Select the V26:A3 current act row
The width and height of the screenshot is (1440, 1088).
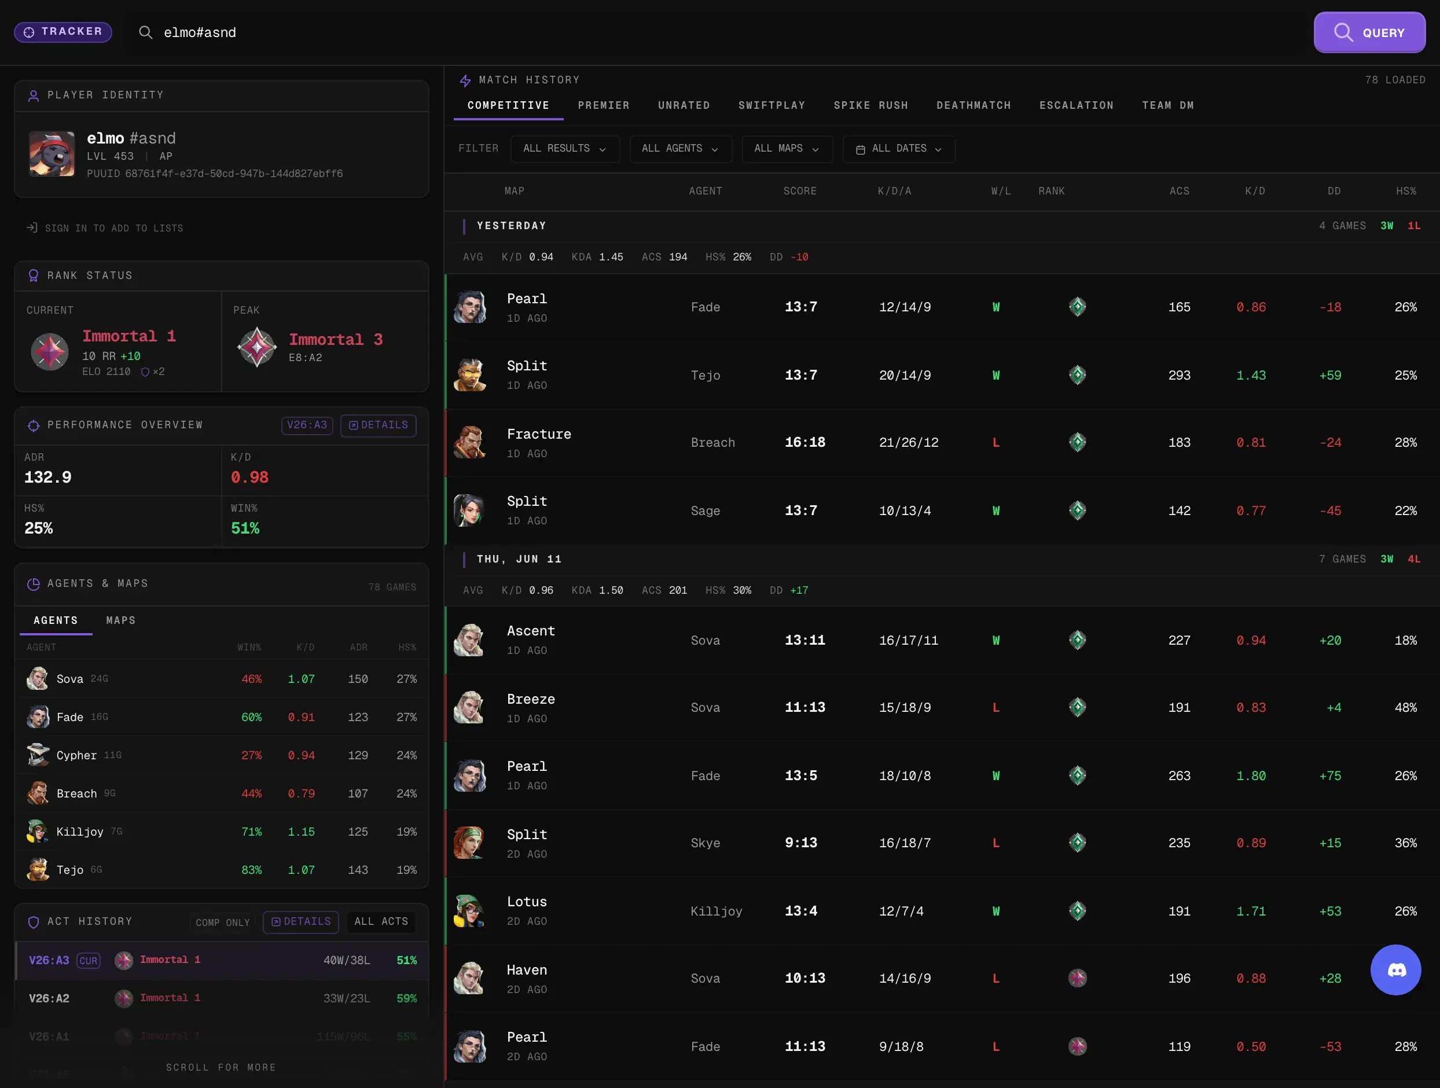[x=221, y=960]
